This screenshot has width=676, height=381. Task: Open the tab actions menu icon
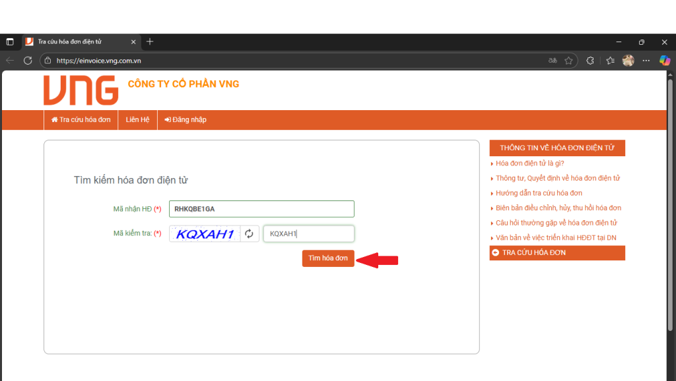(10, 42)
